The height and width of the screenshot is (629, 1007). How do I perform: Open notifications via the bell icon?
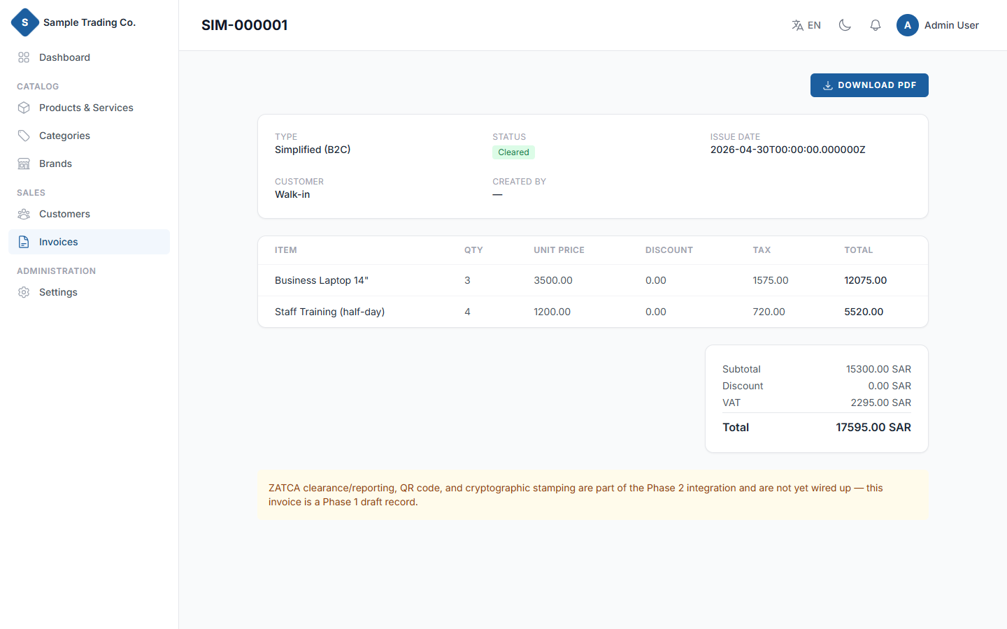pyautogui.click(x=876, y=25)
